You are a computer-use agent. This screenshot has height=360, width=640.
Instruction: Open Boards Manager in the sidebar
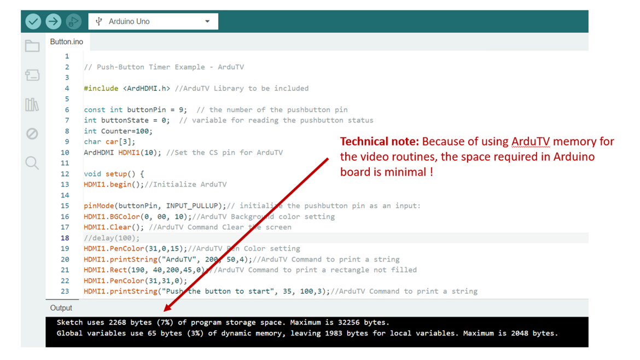[x=32, y=75]
